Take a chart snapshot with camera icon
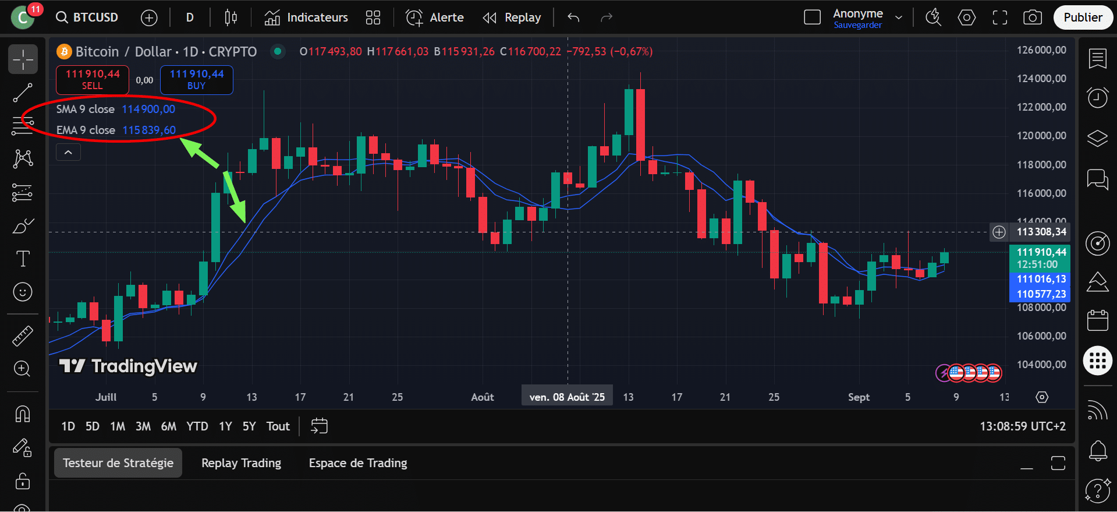The width and height of the screenshot is (1117, 512). pyautogui.click(x=1032, y=17)
